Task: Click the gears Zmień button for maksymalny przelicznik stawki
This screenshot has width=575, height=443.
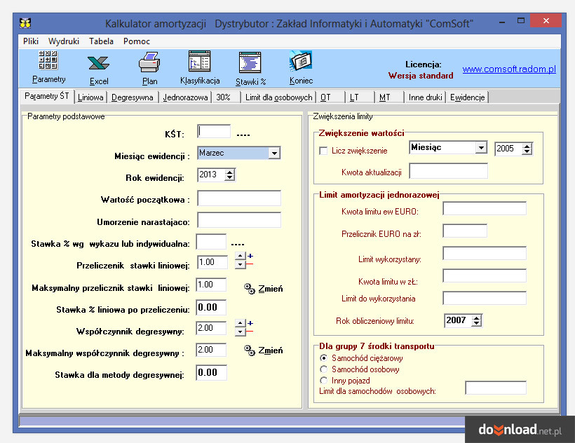Action: click(263, 289)
